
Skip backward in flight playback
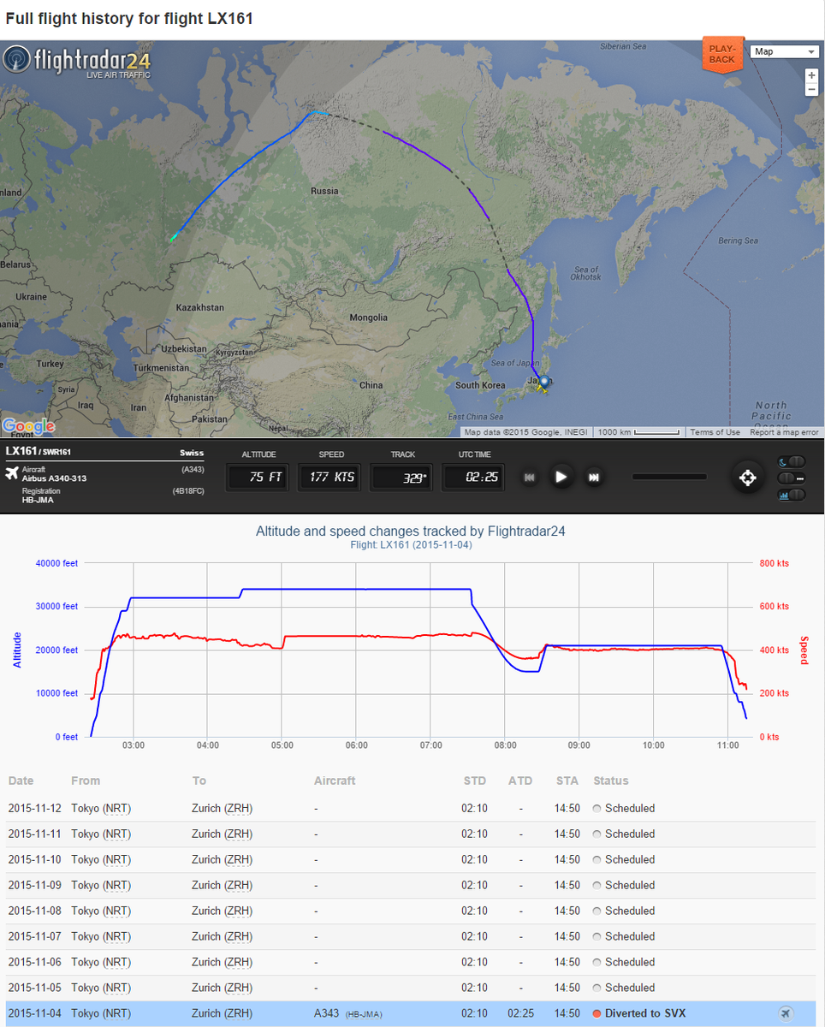point(530,478)
